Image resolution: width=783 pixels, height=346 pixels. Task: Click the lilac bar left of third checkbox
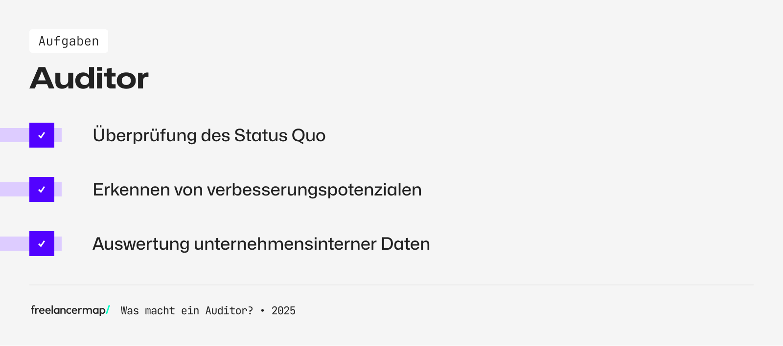(x=14, y=244)
